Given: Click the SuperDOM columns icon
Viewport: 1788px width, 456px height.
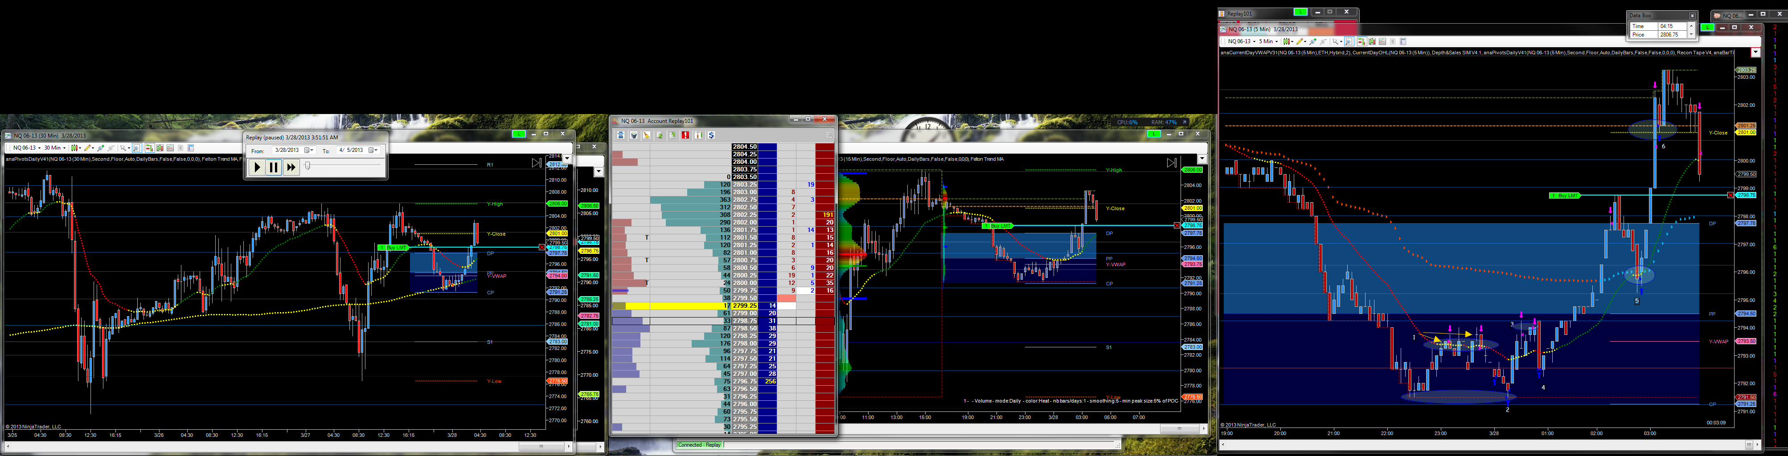Looking at the screenshot, I should click(698, 135).
